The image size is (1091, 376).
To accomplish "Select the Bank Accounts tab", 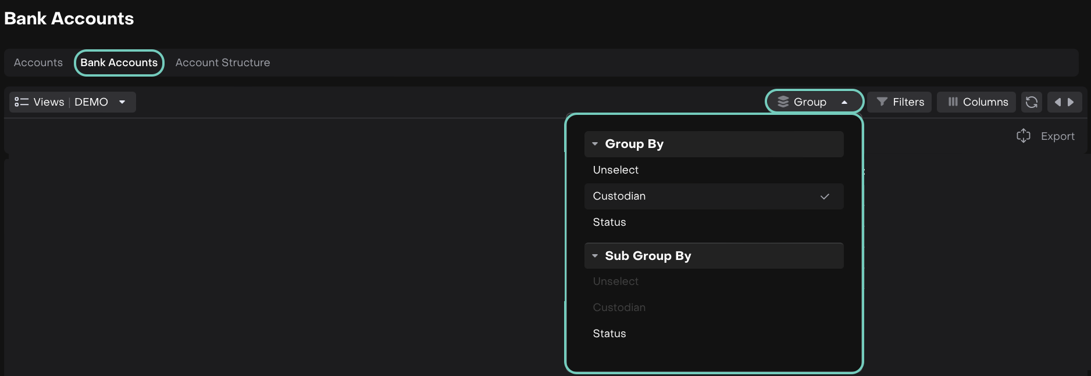I will click(x=119, y=63).
